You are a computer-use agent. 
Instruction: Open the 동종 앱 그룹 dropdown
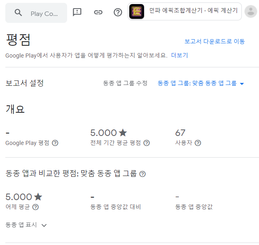click(200, 83)
